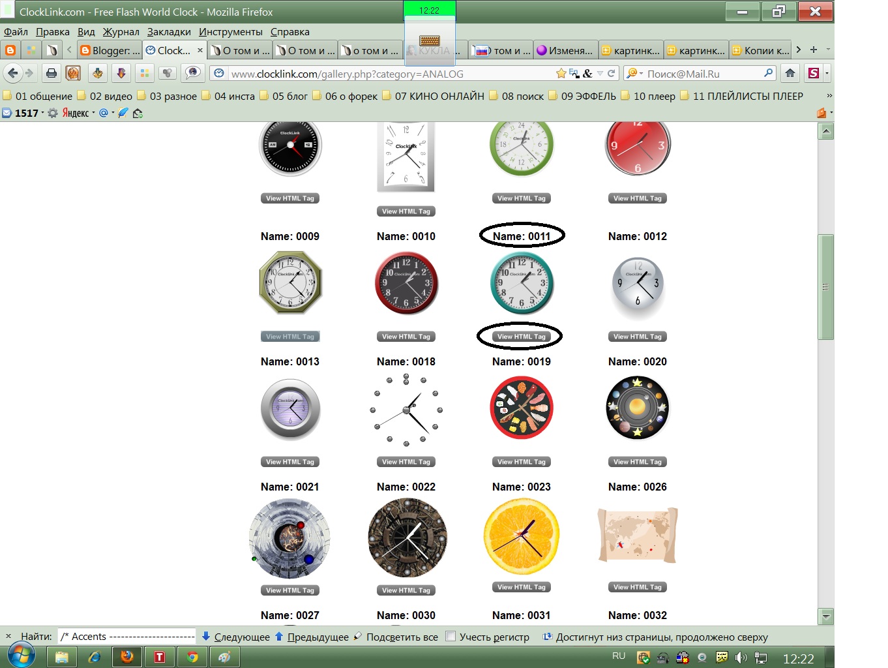
Task: Click the solar system clock 0026 thumbnail
Action: (x=638, y=408)
